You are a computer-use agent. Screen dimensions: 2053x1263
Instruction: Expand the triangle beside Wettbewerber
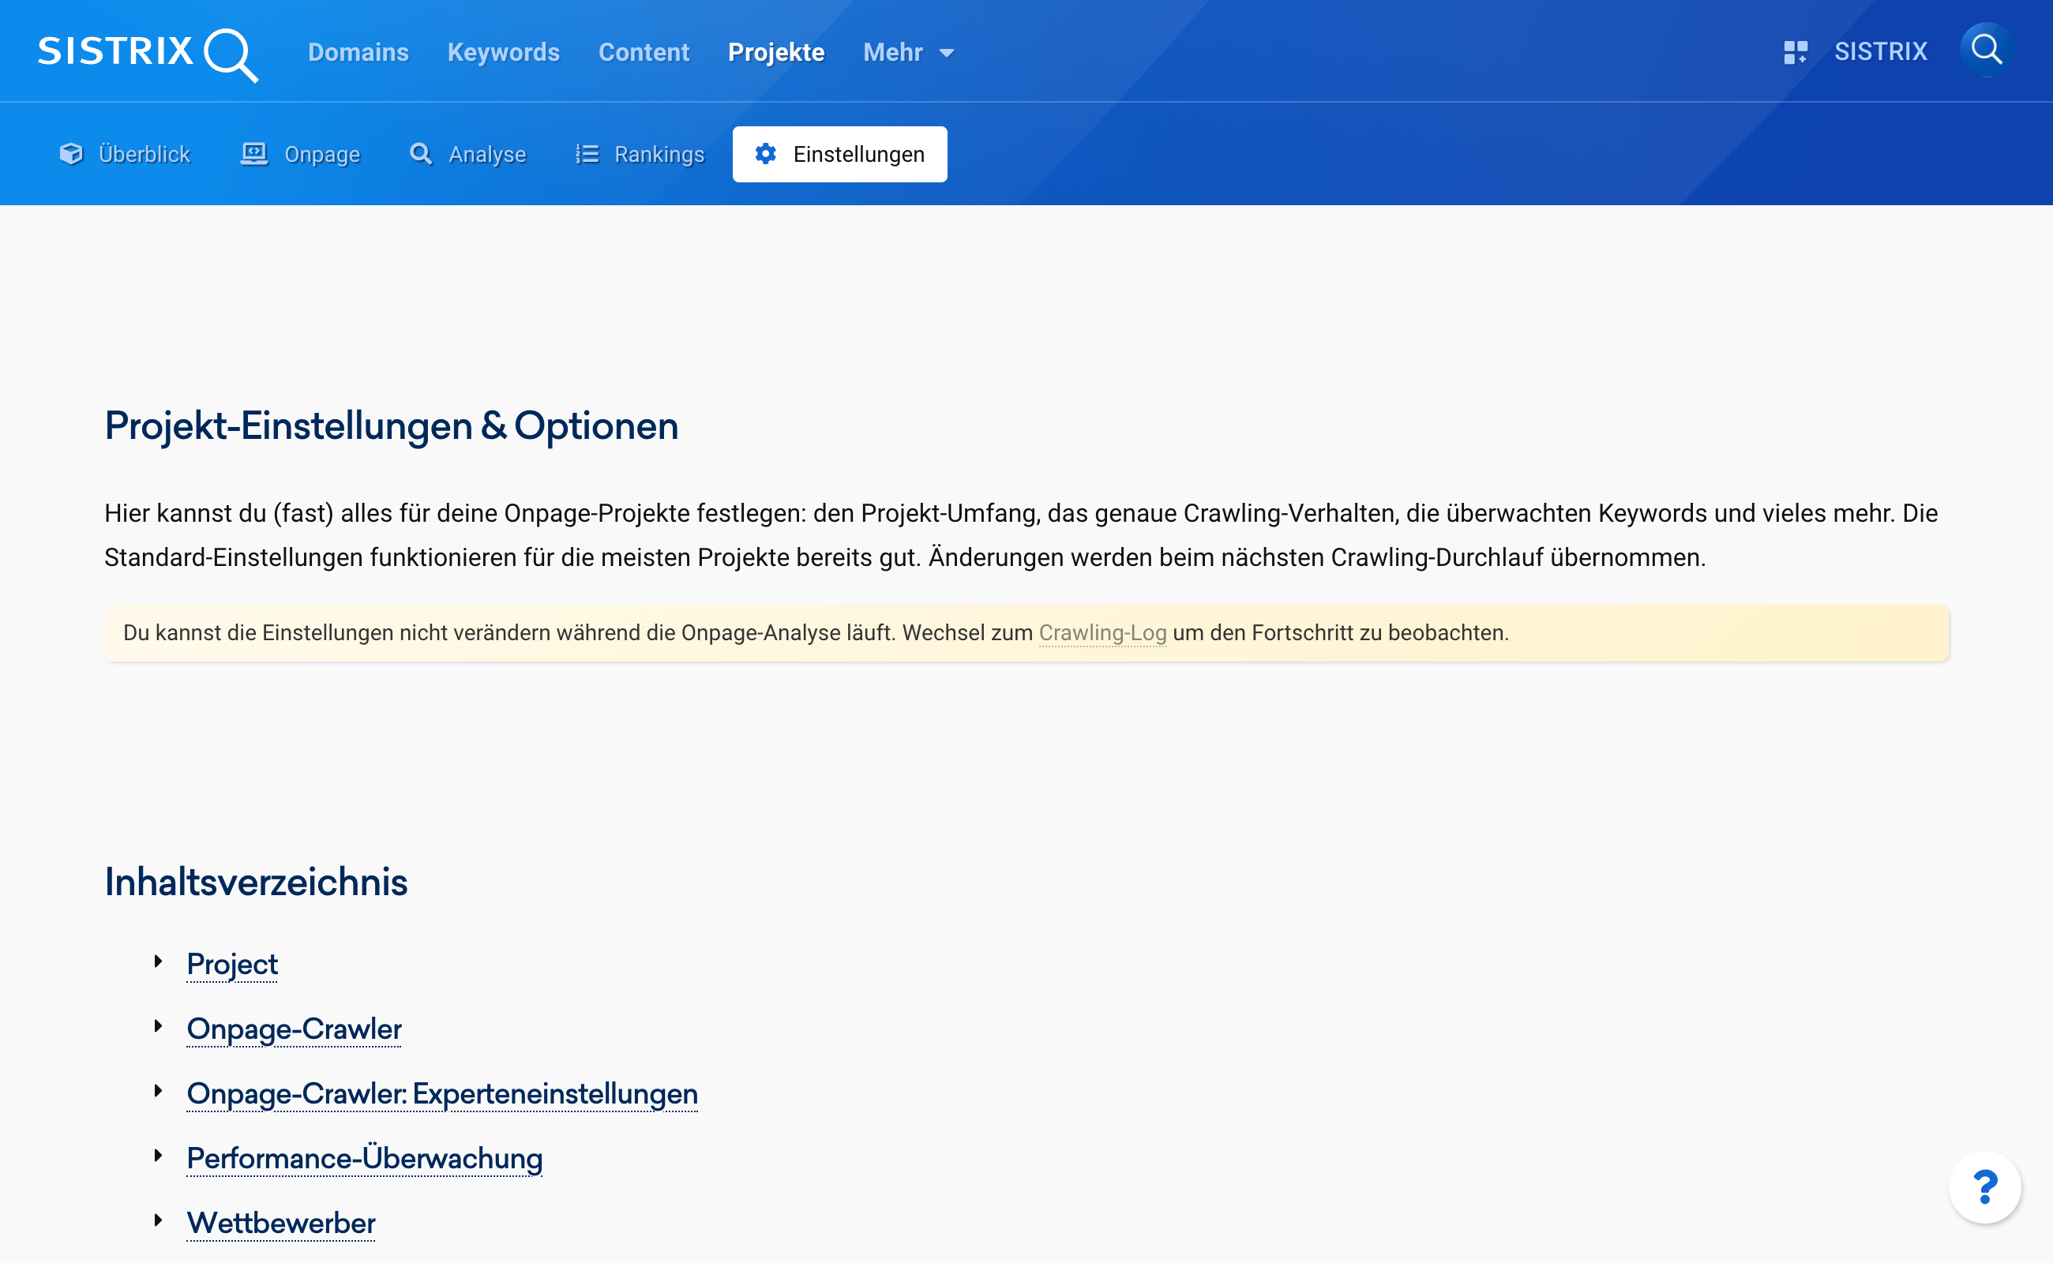point(158,1220)
